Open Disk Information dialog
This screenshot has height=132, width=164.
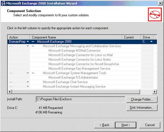pyautogui.click(x=142, y=108)
